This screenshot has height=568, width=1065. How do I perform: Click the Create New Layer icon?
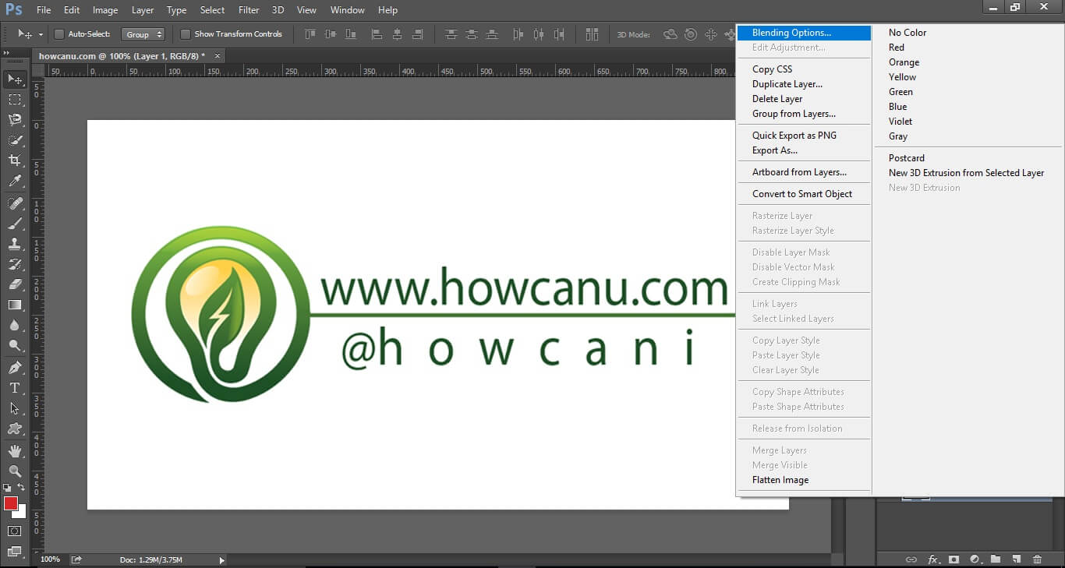click(x=1017, y=559)
